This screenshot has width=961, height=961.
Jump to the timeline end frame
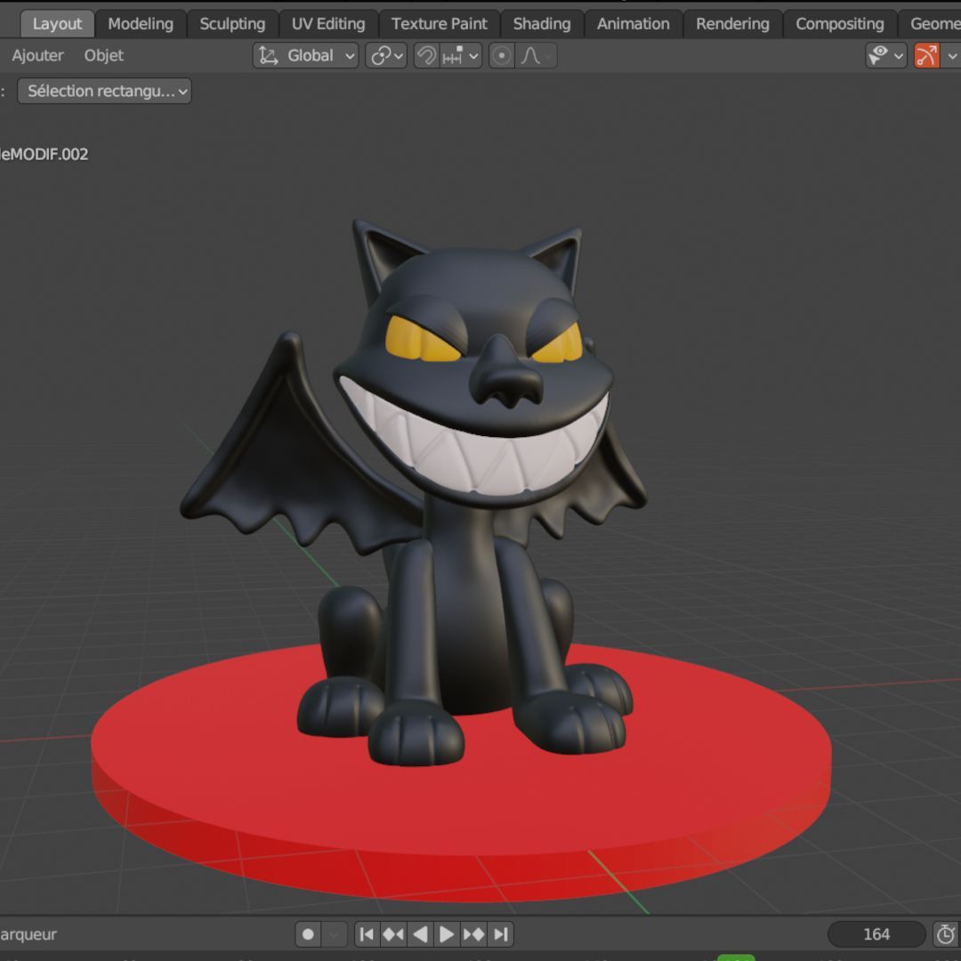(501, 934)
